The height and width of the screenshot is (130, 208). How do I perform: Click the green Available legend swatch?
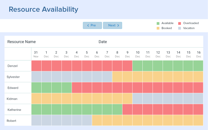point(158,23)
